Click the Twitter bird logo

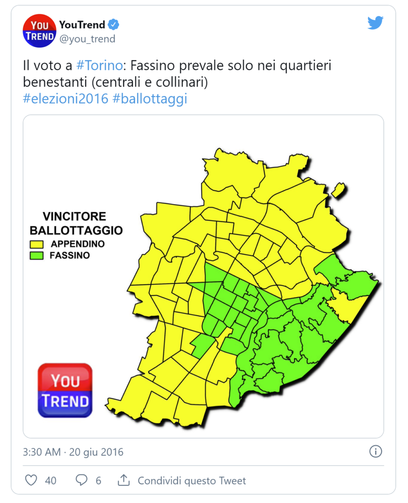pyautogui.click(x=375, y=23)
